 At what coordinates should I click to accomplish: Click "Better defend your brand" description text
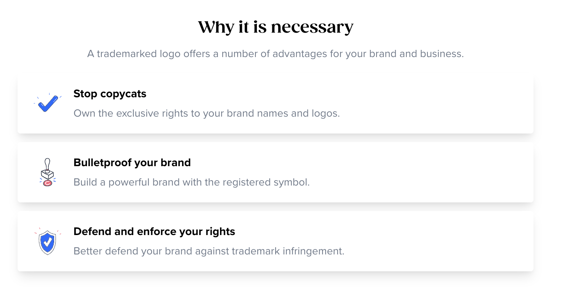[x=209, y=251]
